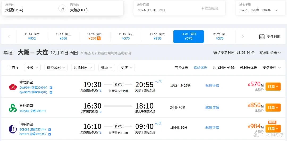Click Shandong Airlines logo
This screenshot has height=141, width=287.
13,129
